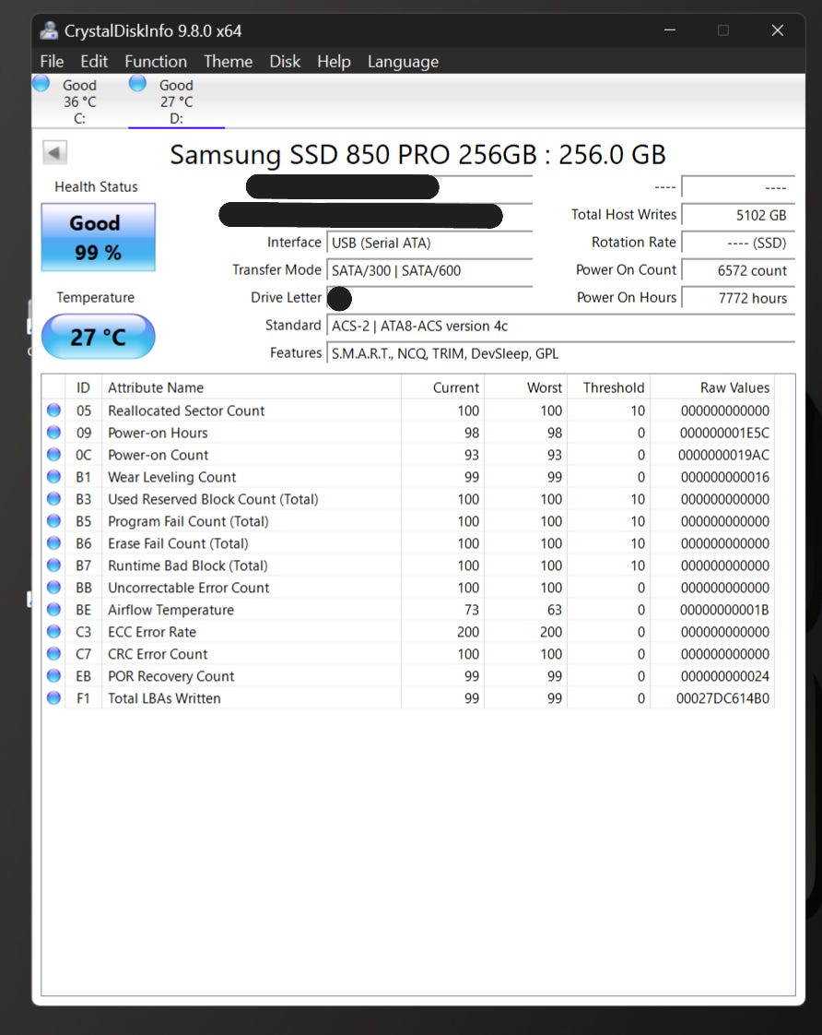
Task: Click the Current column header
Action: 442,387
